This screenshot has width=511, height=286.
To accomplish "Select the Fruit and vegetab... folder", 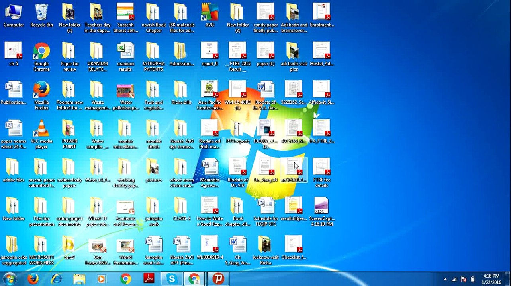I will [154, 96].
